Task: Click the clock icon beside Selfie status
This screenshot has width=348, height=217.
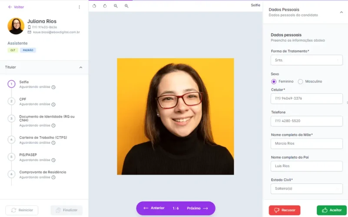Action: pyautogui.click(x=53, y=87)
